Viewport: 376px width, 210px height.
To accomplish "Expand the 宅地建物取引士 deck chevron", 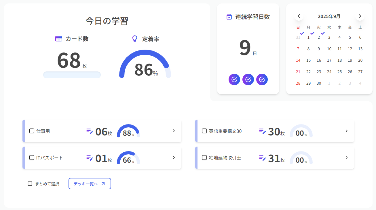I will [x=347, y=157].
